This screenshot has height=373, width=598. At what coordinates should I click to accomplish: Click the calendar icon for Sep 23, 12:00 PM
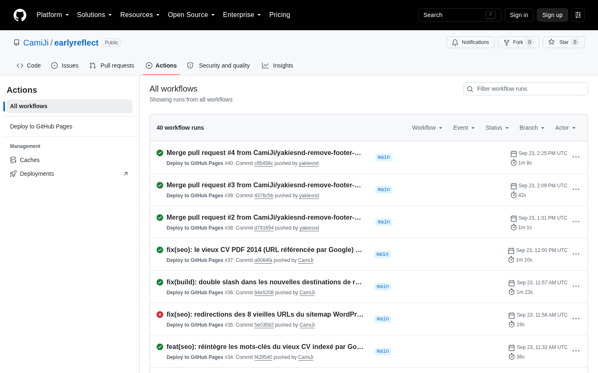(x=511, y=251)
